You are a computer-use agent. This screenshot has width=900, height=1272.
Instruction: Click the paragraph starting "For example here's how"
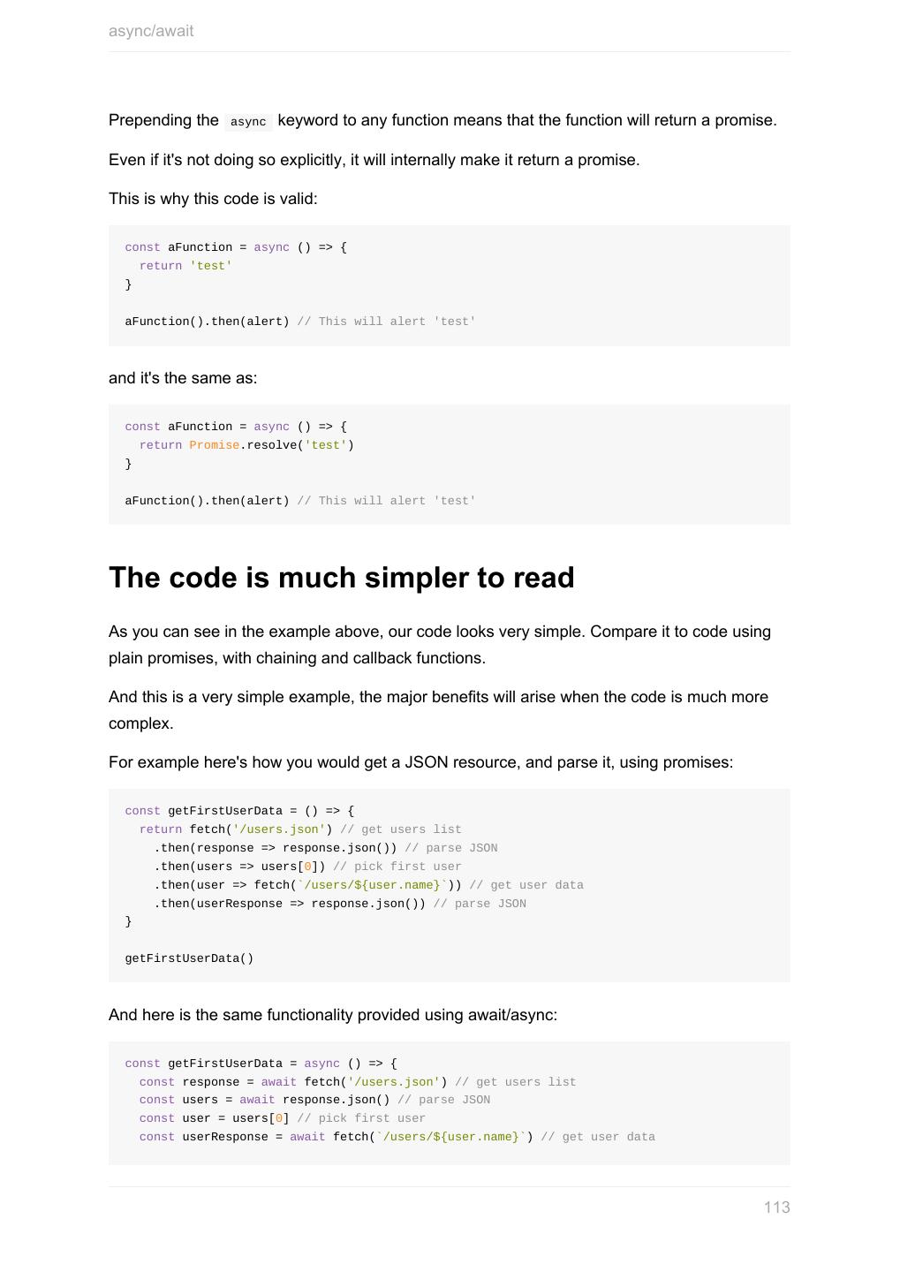click(420, 762)
